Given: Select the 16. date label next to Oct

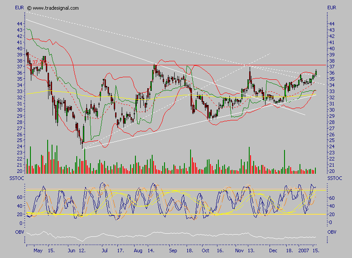Looking at the screenshot, I should click(220, 251).
